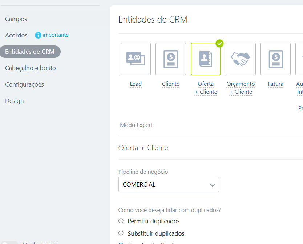Image resolution: width=303 pixels, height=244 pixels.
Task: Select the Orçamento + Cliente handshake icon
Action: tap(241, 59)
